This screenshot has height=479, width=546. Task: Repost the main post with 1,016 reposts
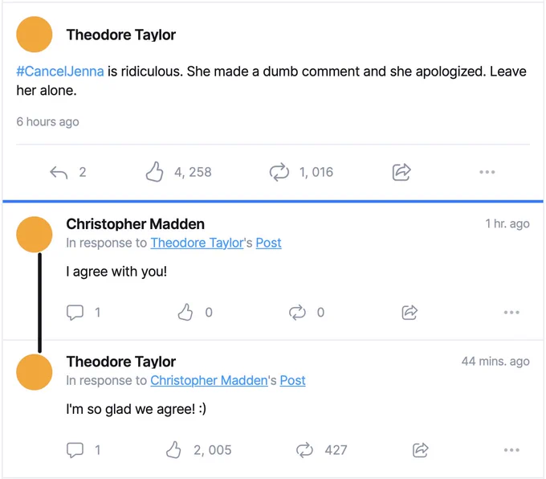coord(279,172)
